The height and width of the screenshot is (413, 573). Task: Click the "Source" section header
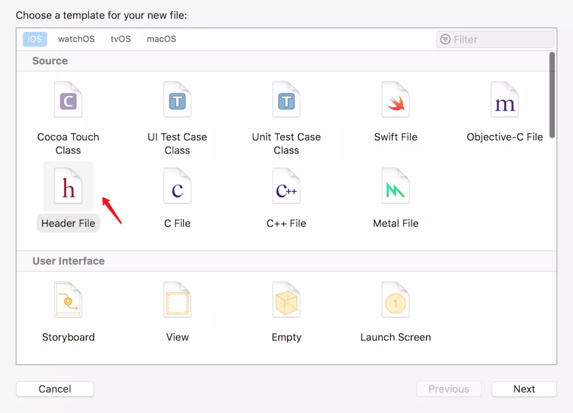(x=50, y=61)
